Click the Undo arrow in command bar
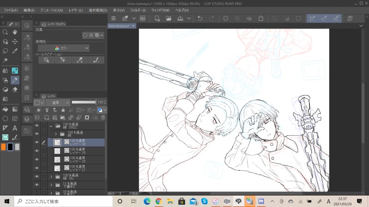Screen dimensions: 369x207 tap(200, 18)
